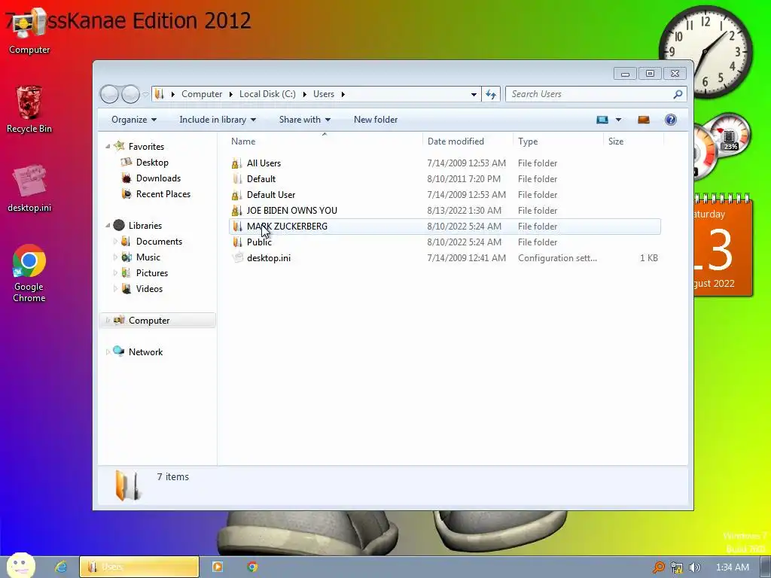This screenshot has width=771, height=578.
Task: Open the volume speaker tray icon
Action: point(694,567)
